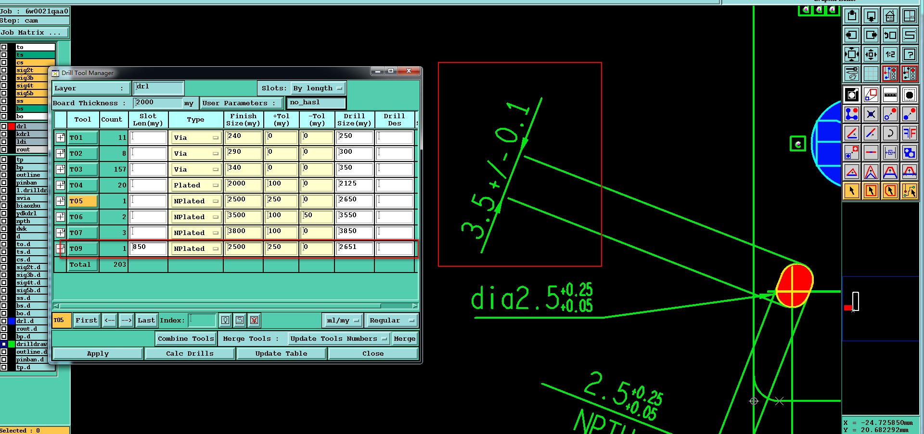The width and height of the screenshot is (924, 434).
Task: Select the arrow pointer selection tool
Action: coord(852,191)
